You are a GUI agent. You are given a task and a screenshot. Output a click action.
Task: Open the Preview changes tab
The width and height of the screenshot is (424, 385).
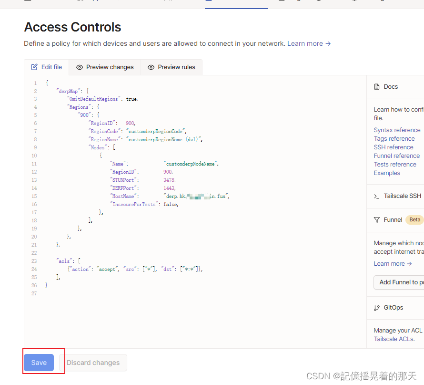(105, 67)
